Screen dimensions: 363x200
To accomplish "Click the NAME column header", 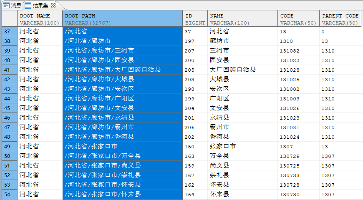I will coord(242,19).
